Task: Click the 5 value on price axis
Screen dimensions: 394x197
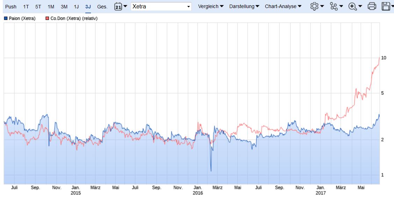Action: tap(382, 93)
